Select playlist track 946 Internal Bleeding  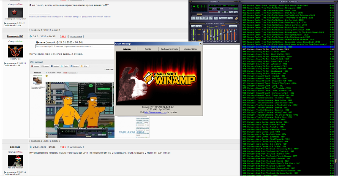pos(288,47)
